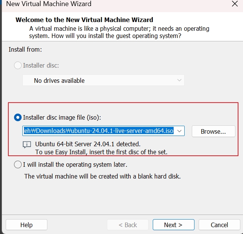Click the blank hard disk description text
The width and height of the screenshot is (243, 234).
pos(102,176)
